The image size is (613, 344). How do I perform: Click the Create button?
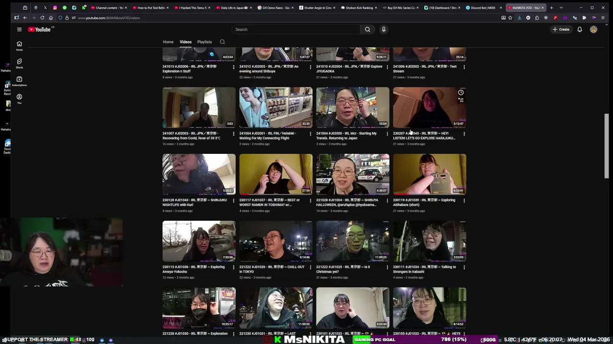(561, 30)
